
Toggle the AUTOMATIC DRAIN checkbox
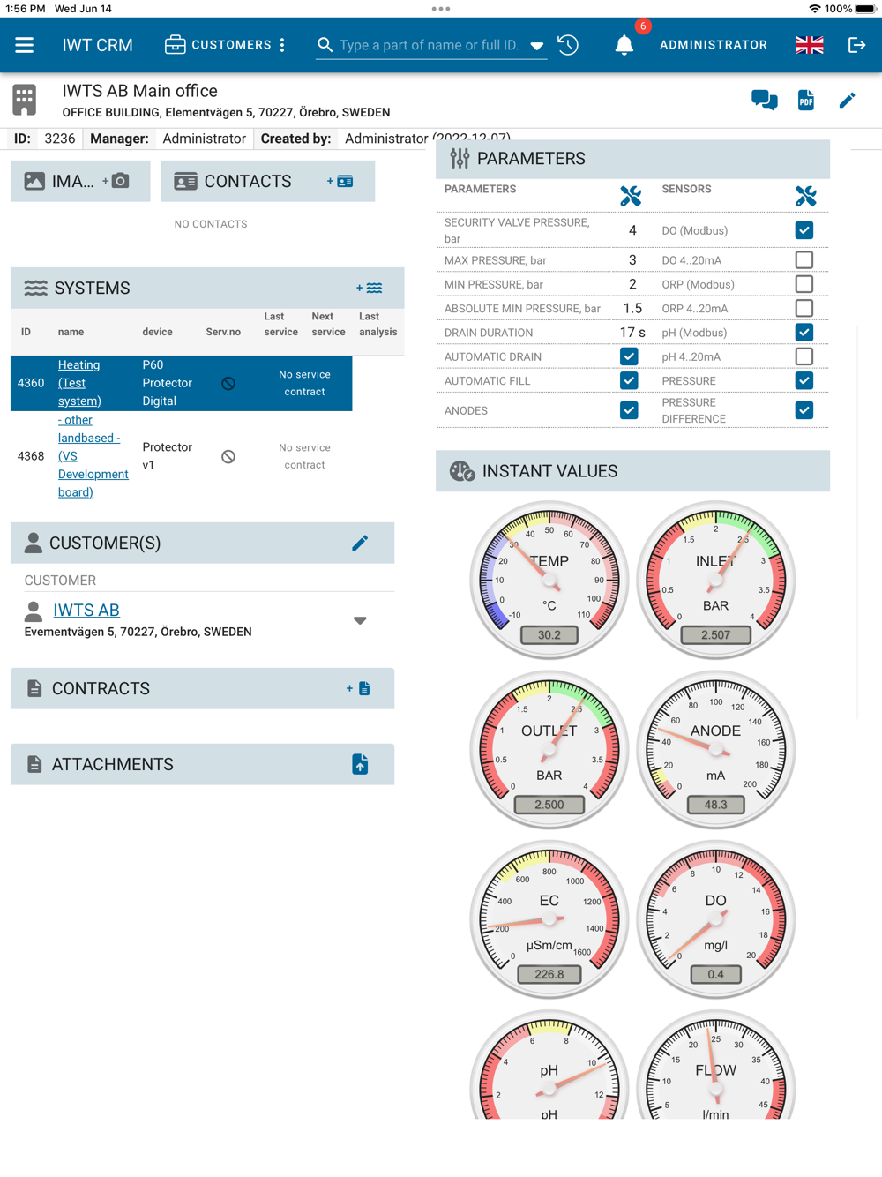click(x=629, y=356)
